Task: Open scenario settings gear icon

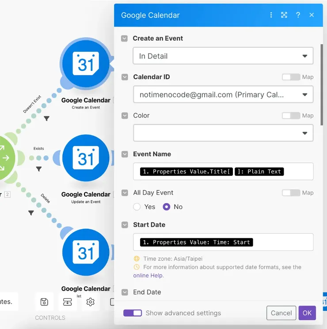Action: click(91, 302)
